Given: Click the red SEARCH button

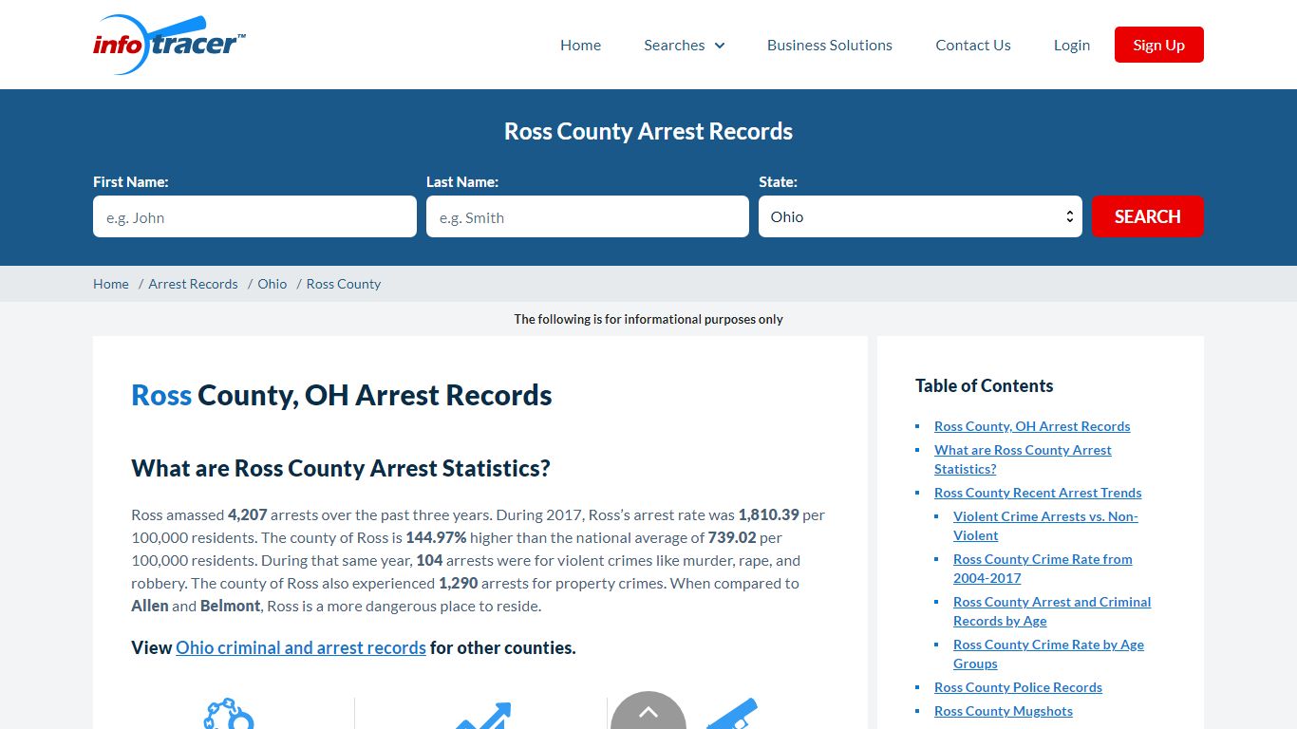Looking at the screenshot, I should click(1148, 216).
